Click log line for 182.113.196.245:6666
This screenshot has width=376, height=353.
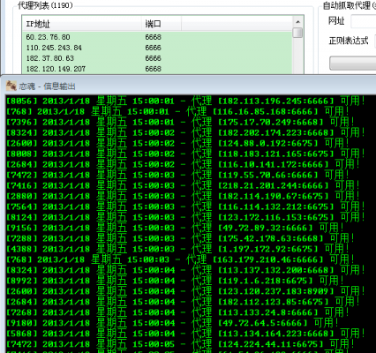coord(185,101)
